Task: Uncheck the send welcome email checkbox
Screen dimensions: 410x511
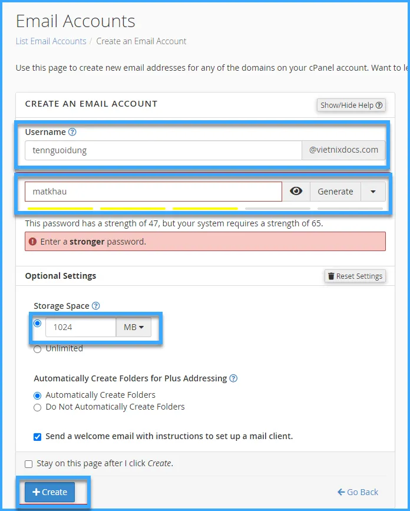Action: tap(38, 437)
